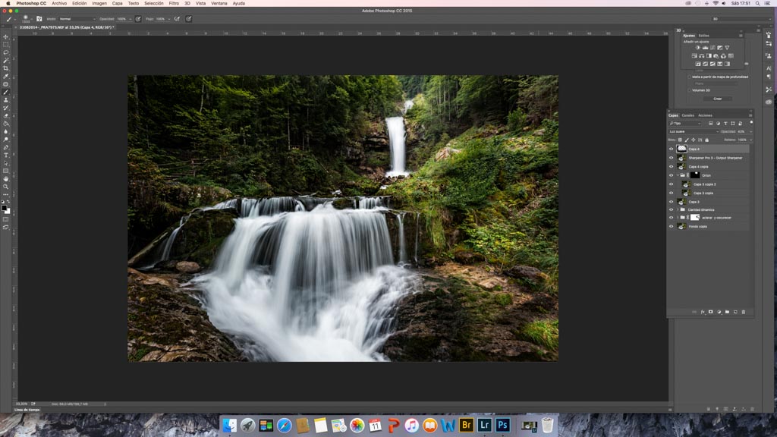Open the Luz suave blend mode dropdown
This screenshot has width=777, height=437.
coord(692,131)
